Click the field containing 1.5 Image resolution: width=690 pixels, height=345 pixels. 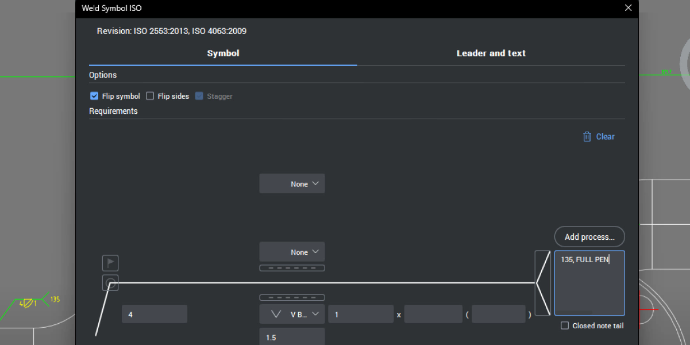(x=292, y=337)
